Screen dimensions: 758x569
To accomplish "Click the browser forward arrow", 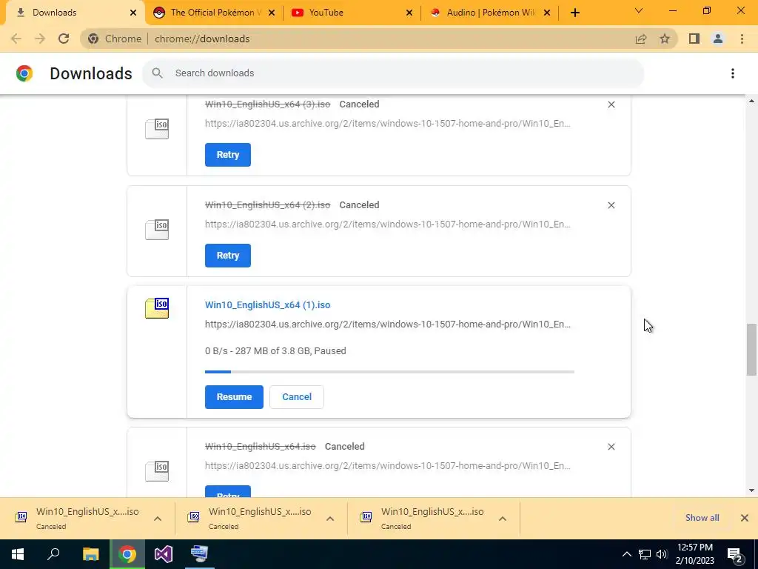I will pos(40,39).
